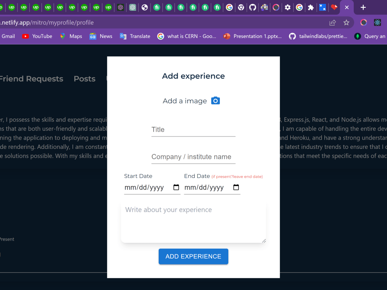The width and height of the screenshot is (387, 290).
Task: Click the Google Translate bookmark icon
Action: 123,36
